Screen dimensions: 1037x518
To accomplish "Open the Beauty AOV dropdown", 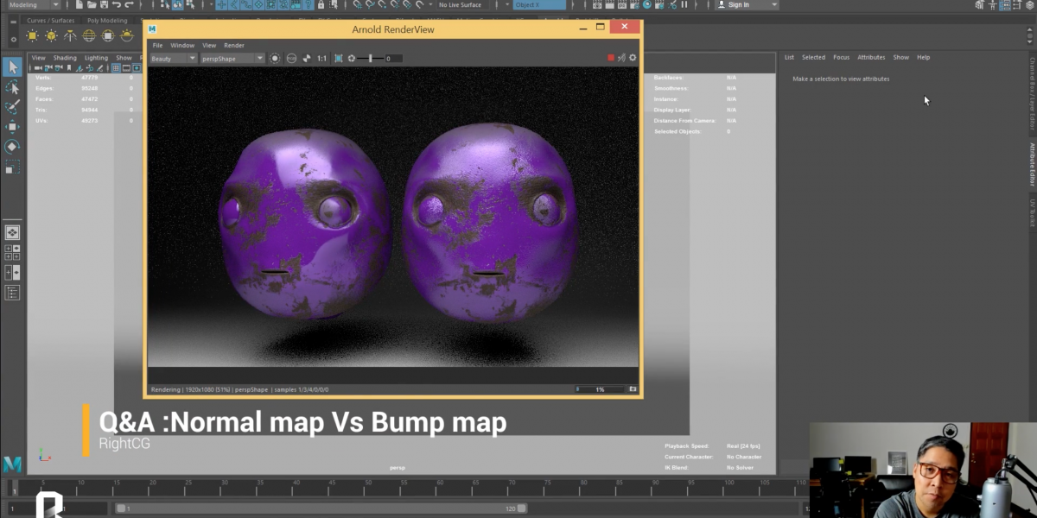I will coord(174,59).
